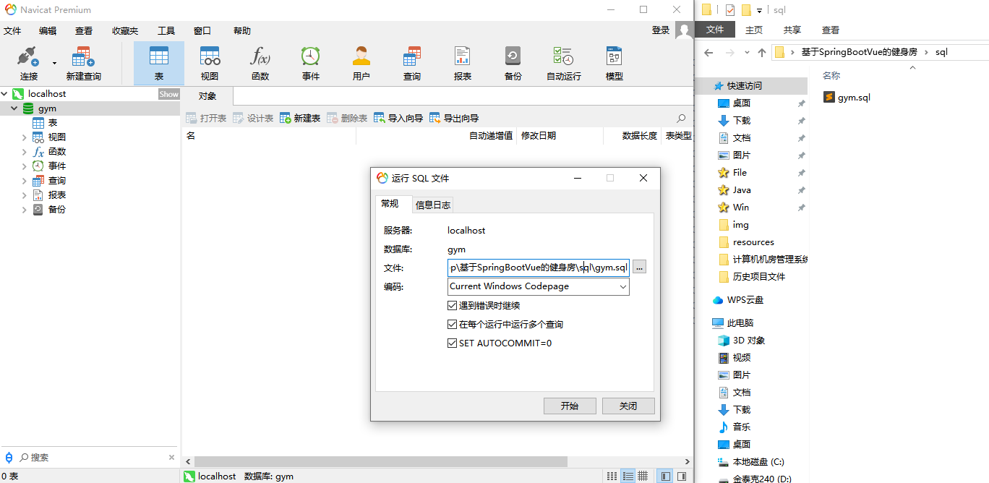
Task: Open the 工具 menu
Action: coord(166,31)
